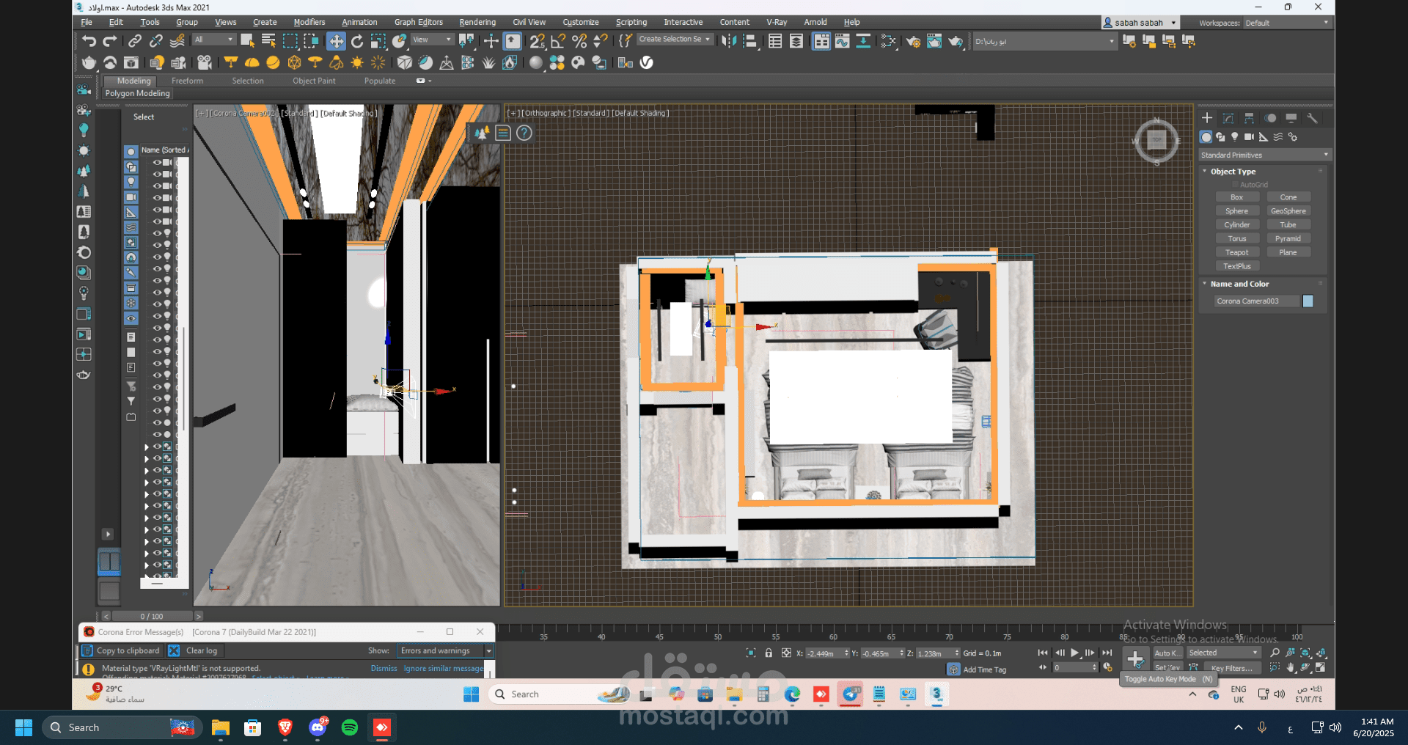The width and height of the screenshot is (1408, 745).
Task: Open the selection filter 'All' dropdown
Action: pyautogui.click(x=214, y=40)
